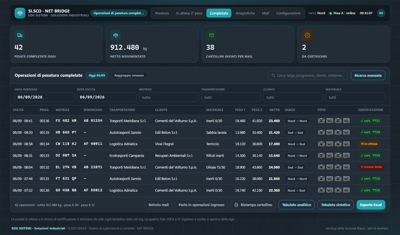Expand the Cliente filter dropdown

(x=293, y=97)
